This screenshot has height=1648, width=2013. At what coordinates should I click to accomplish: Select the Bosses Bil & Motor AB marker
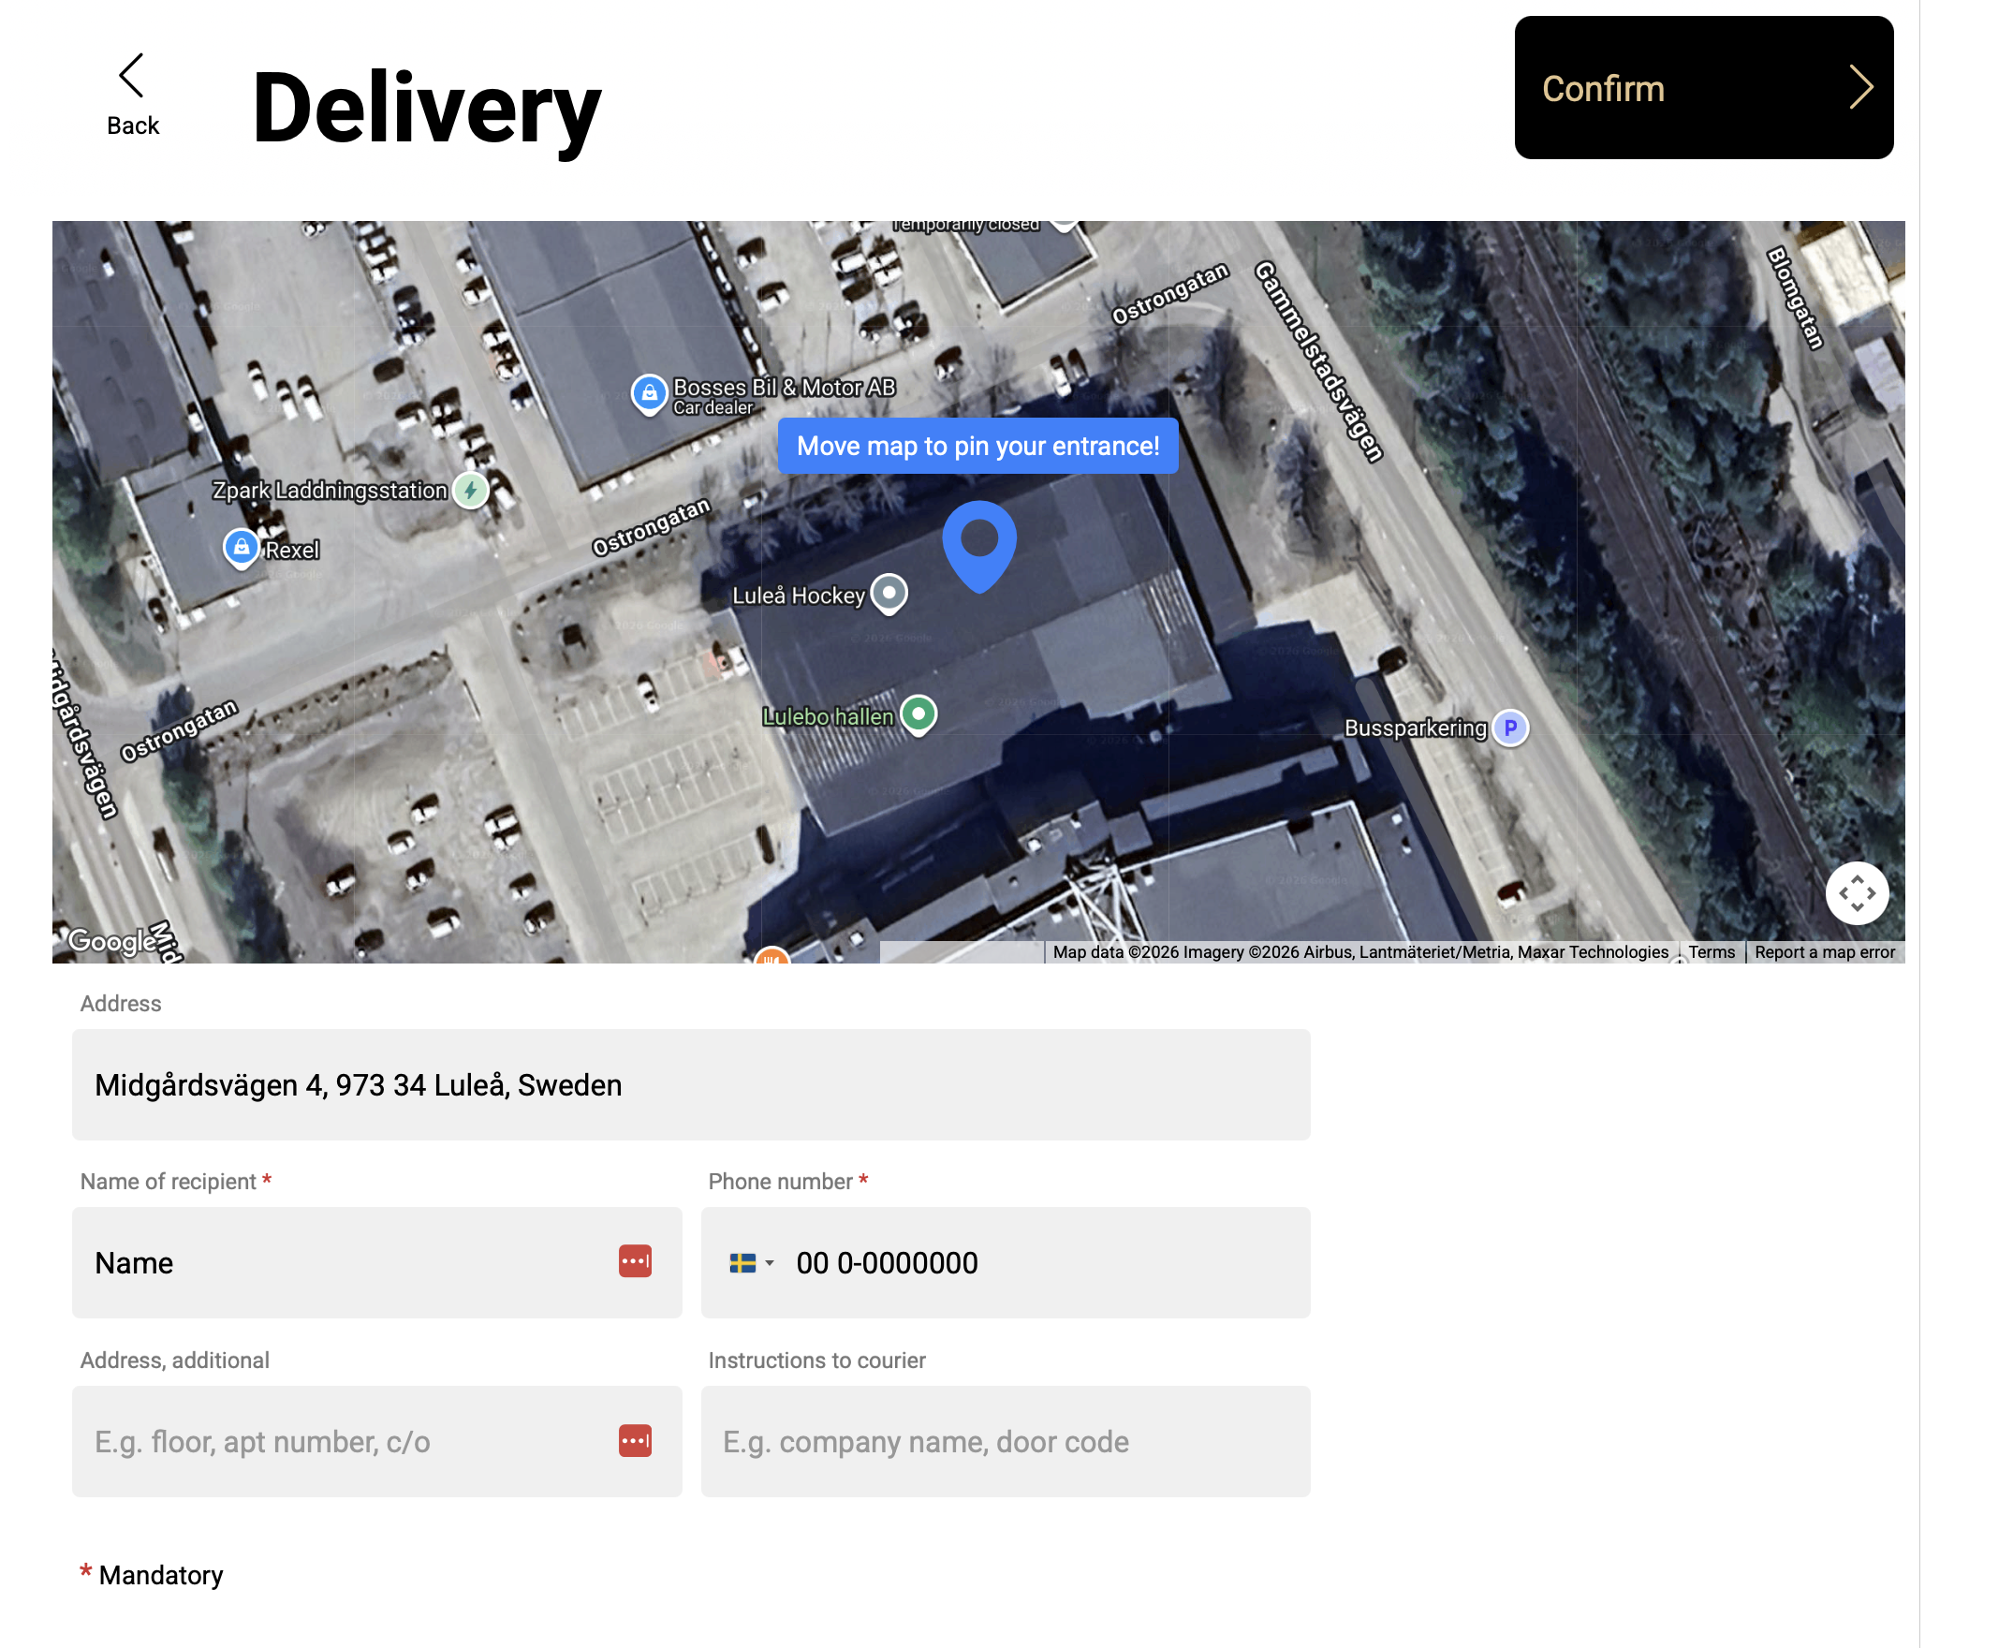click(x=649, y=394)
